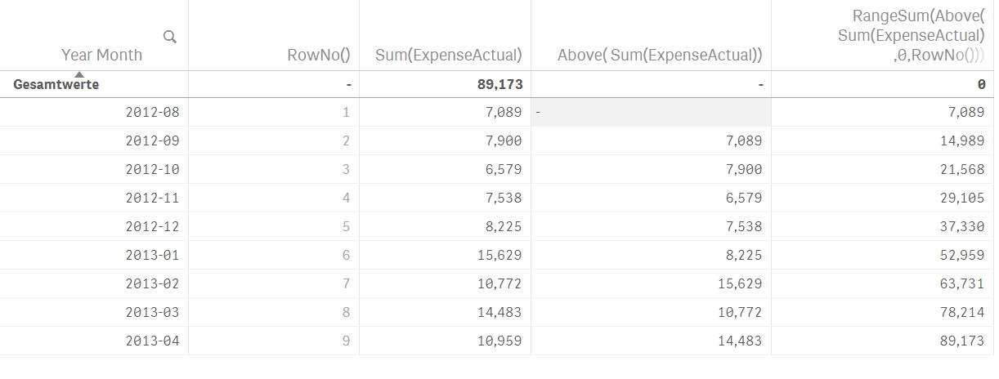Click the search icon in Year Month header

click(170, 36)
